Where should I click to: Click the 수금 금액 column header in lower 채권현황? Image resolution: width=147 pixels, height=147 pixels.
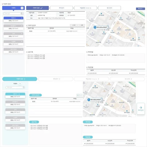pos(110,141)
